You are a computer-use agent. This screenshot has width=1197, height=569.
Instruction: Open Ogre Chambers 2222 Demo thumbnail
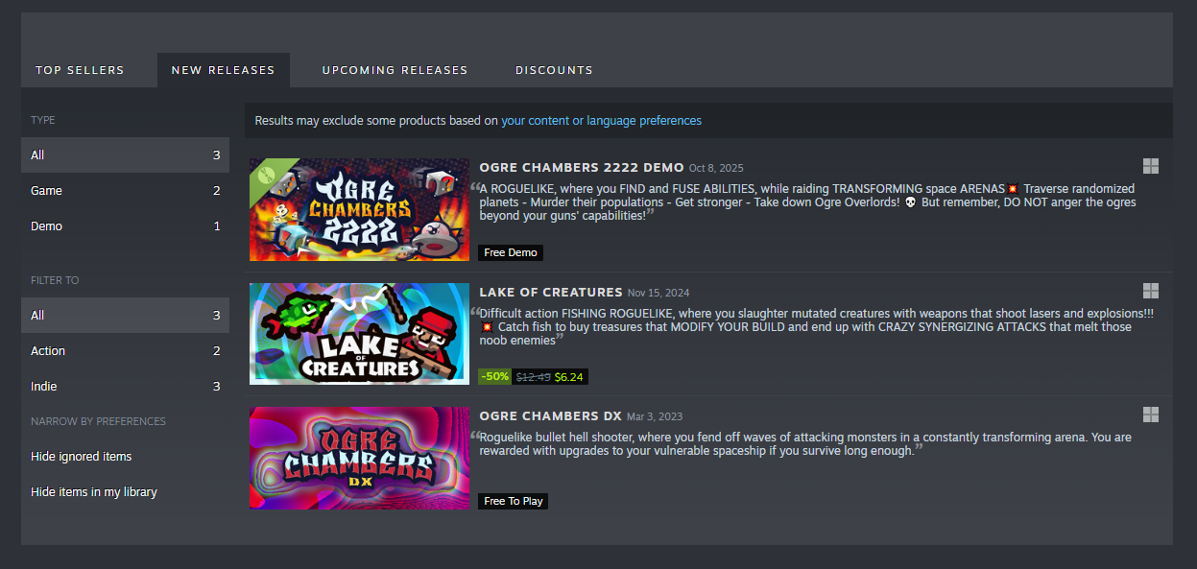coord(360,209)
